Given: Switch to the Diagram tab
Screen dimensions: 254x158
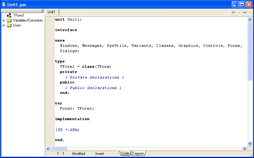Looking at the screenshot, I should click(138, 153).
